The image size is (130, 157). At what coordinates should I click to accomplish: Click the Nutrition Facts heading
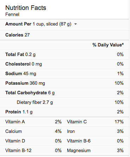pos(26,8)
